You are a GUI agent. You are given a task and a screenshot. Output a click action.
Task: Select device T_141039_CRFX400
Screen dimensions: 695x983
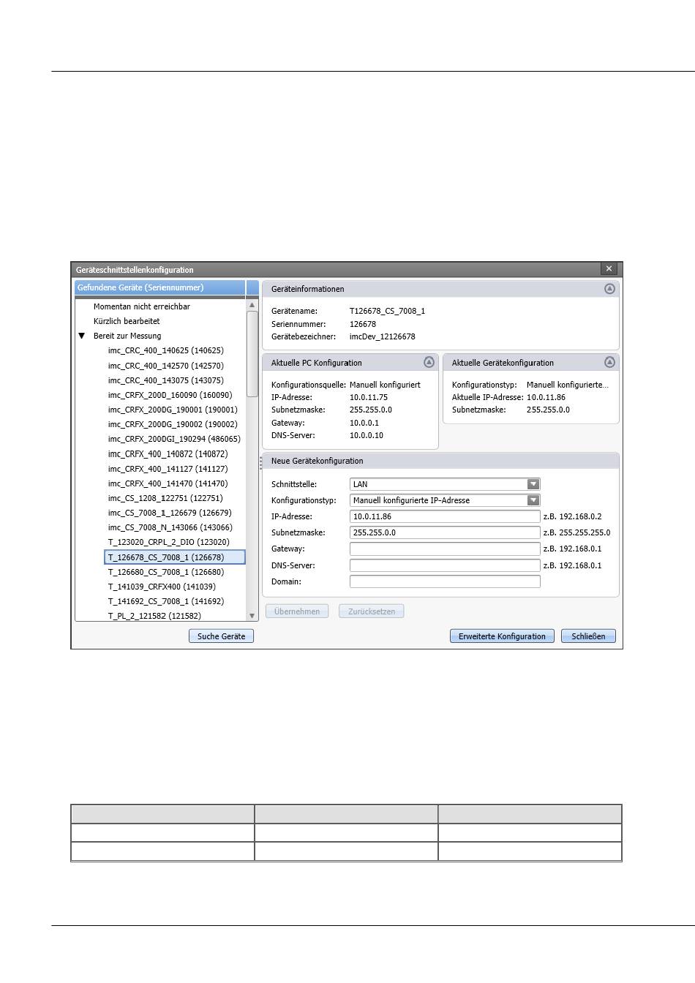click(162, 587)
